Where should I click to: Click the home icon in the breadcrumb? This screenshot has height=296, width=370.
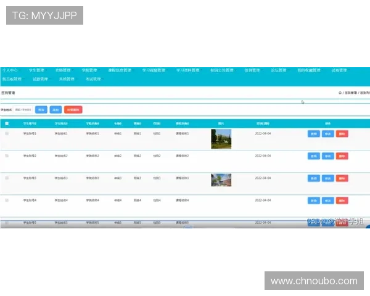(340, 92)
